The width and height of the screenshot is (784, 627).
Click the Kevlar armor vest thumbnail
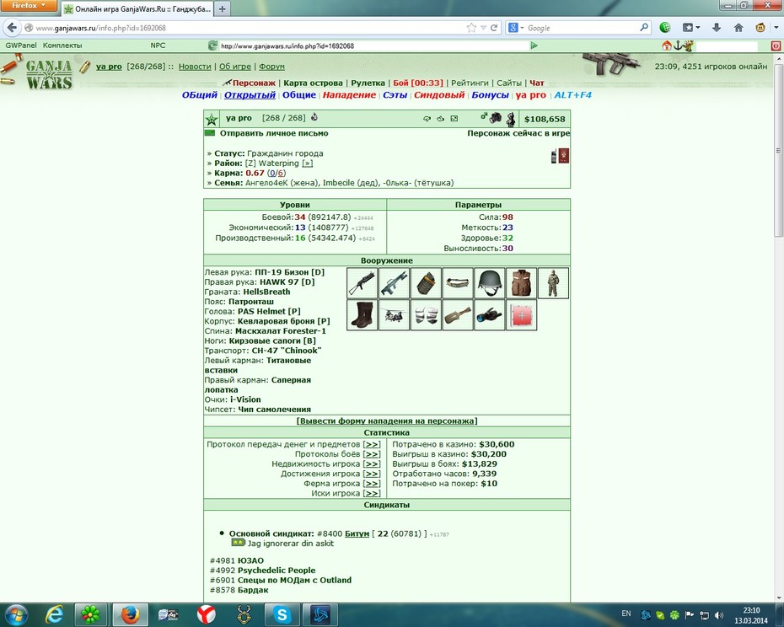pyautogui.click(x=522, y=283)
